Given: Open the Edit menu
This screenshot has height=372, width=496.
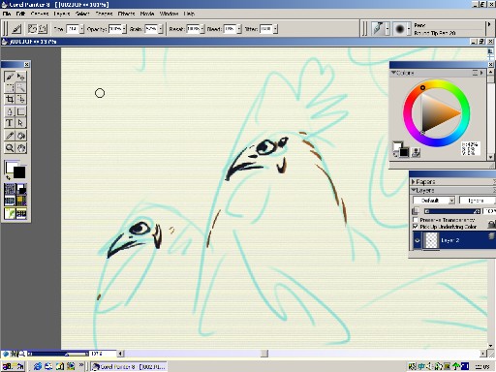Looking at the screenshot, I should pyautogui.click(x=20, y=14).
